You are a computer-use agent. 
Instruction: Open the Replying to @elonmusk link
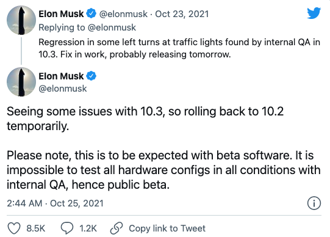(87, 27)
